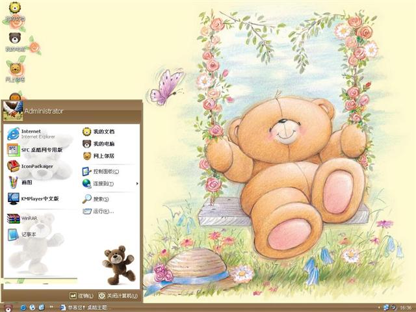Launch 画图 paint program icon
The height and width of the screenshot is (312, 416).
[x=13, y=182]
